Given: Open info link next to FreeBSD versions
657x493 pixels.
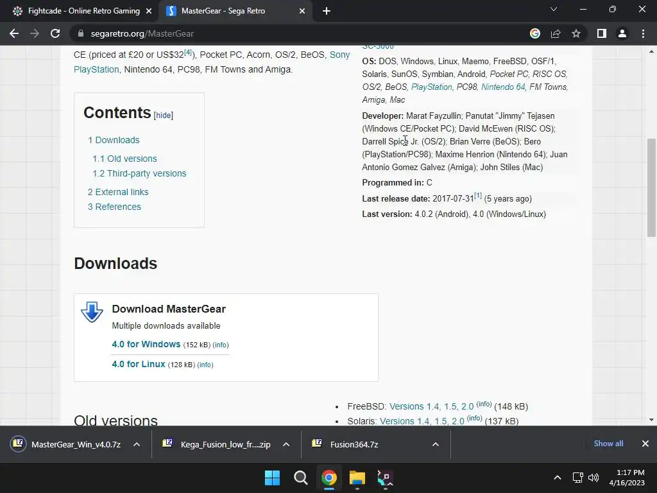Looking at the screenshot, I should click(x=484, y=404).
